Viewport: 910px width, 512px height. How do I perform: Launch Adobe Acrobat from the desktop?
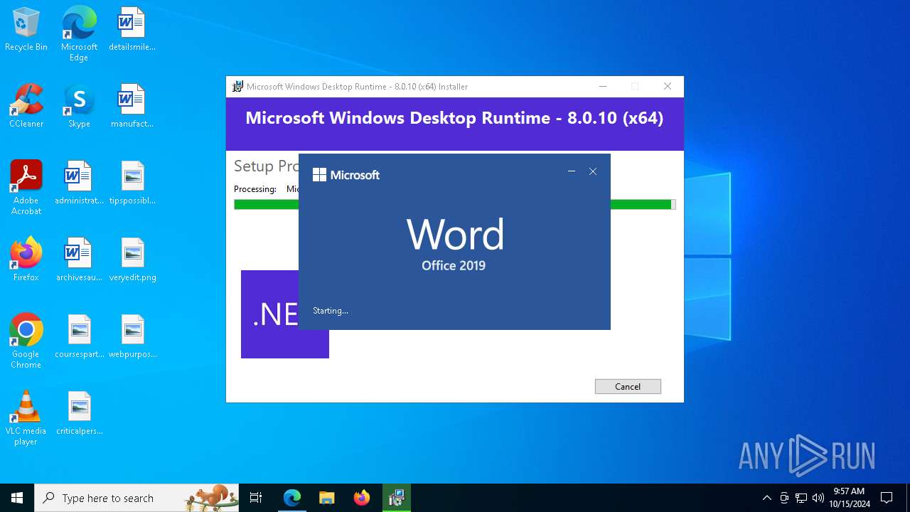26,188
